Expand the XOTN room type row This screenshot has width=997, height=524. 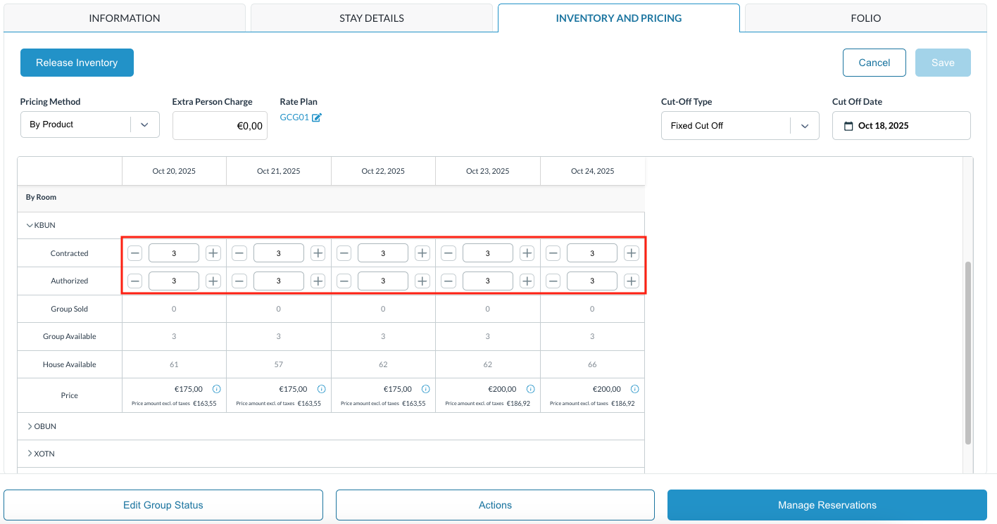click(x=30, y=454)
